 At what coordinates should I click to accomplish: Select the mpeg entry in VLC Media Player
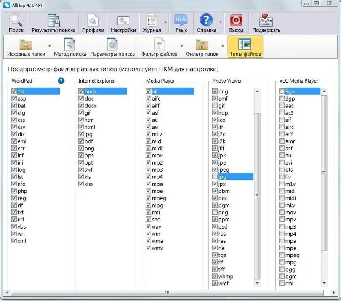click(x=293, y=255)
